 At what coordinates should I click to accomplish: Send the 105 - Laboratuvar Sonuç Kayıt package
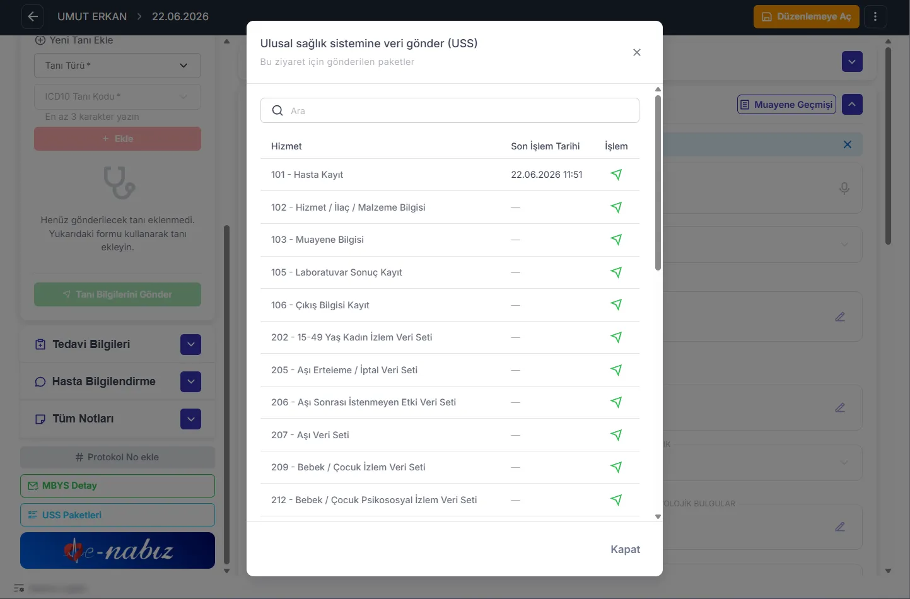click(616, 272)
